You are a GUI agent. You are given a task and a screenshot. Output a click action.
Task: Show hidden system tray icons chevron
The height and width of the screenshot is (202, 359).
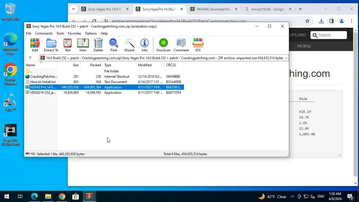click(293, 196)
